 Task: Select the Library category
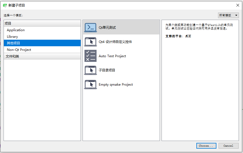point(42,36)
